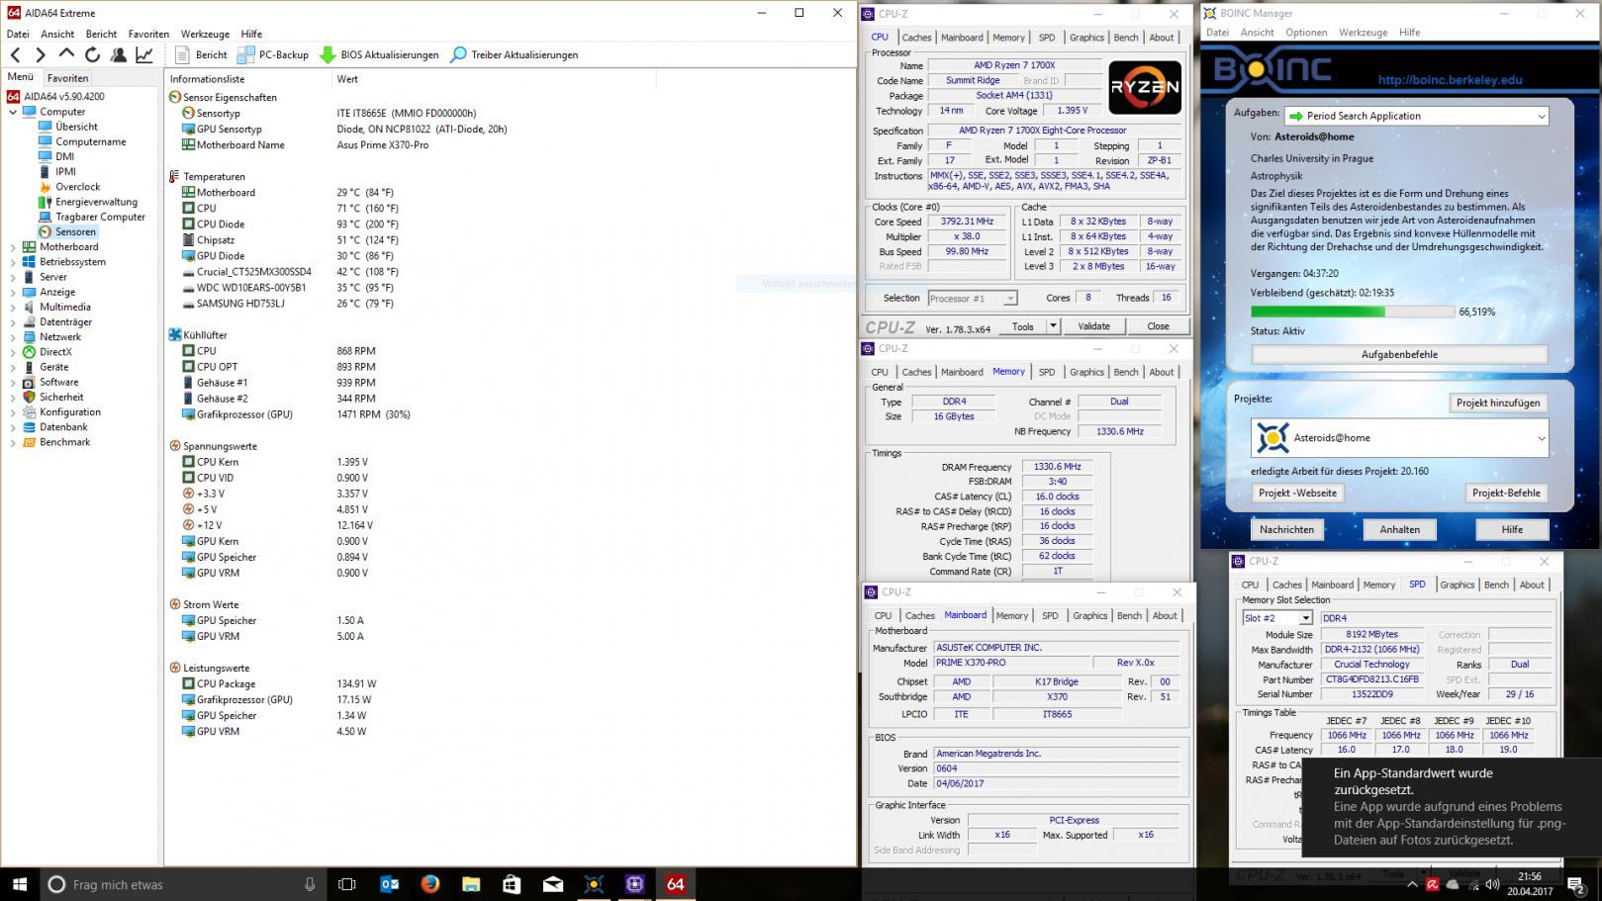
Task: Click Windows Start button
Action: tap(20, 884)
